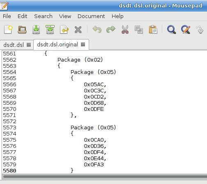
Task: Create a new document with toolbar icon
Action: [8, 30]
